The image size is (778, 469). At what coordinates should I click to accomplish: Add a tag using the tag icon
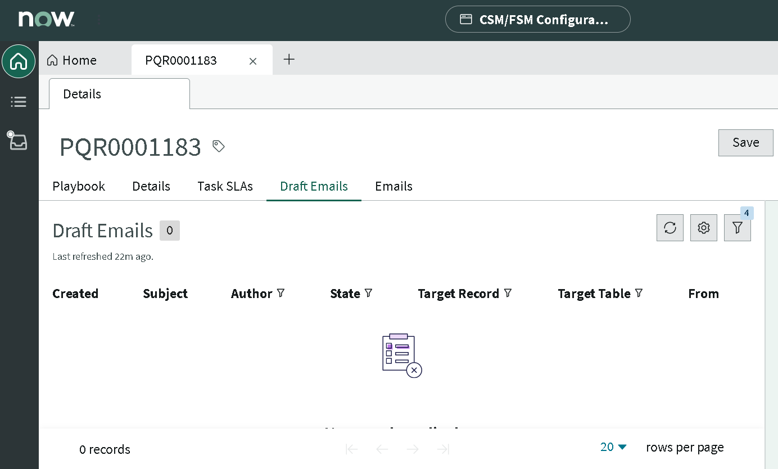click(x=218, y=146)
